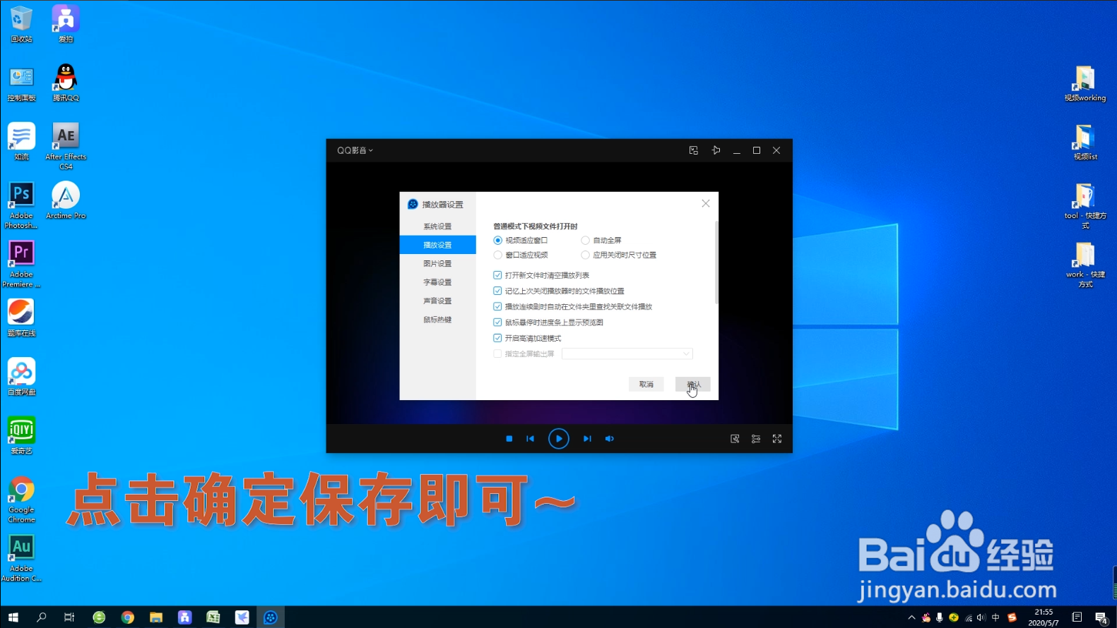The width and height of the screenshot is (1117, 628).
Task: Select the Arctime Pro desktop icon
Action: point(66,200)
